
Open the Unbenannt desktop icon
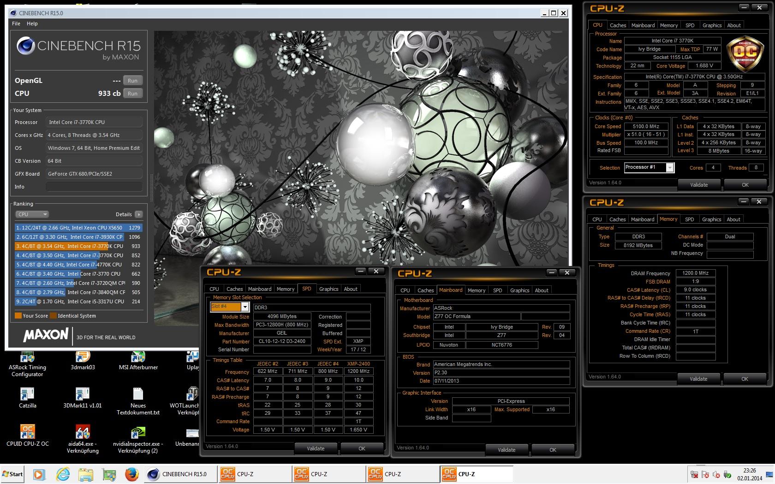click(x=188, y=436)
